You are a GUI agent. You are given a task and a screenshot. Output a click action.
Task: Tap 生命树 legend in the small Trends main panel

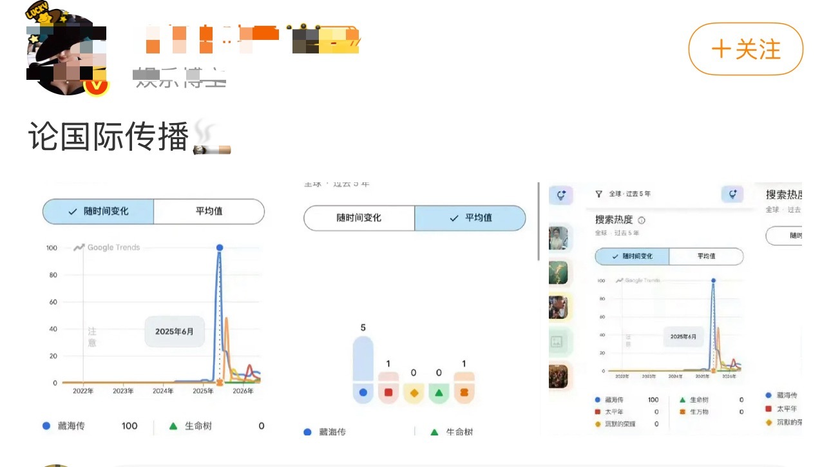[694, 400]
